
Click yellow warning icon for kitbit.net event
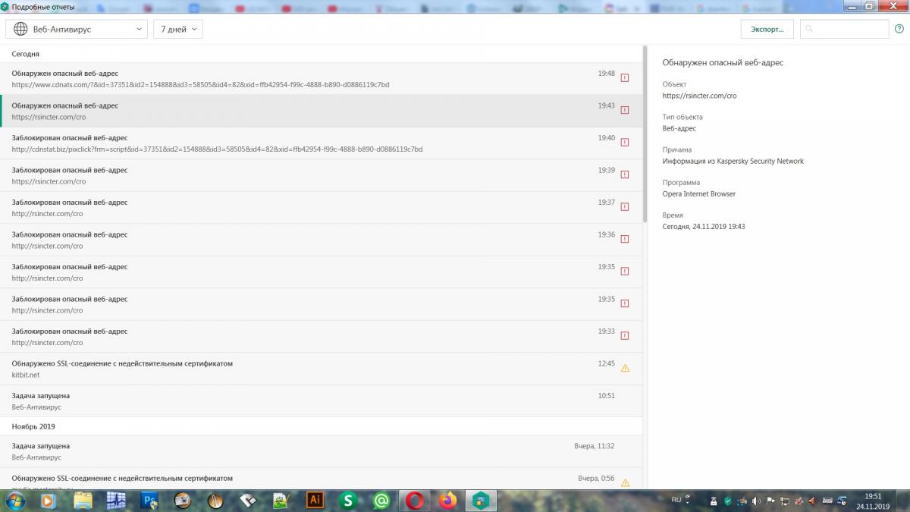pos(625,368)
